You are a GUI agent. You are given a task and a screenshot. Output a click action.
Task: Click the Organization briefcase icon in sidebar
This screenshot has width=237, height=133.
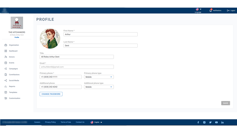click(6, 45)
